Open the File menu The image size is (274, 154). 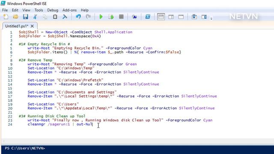(x=5, y=10)
